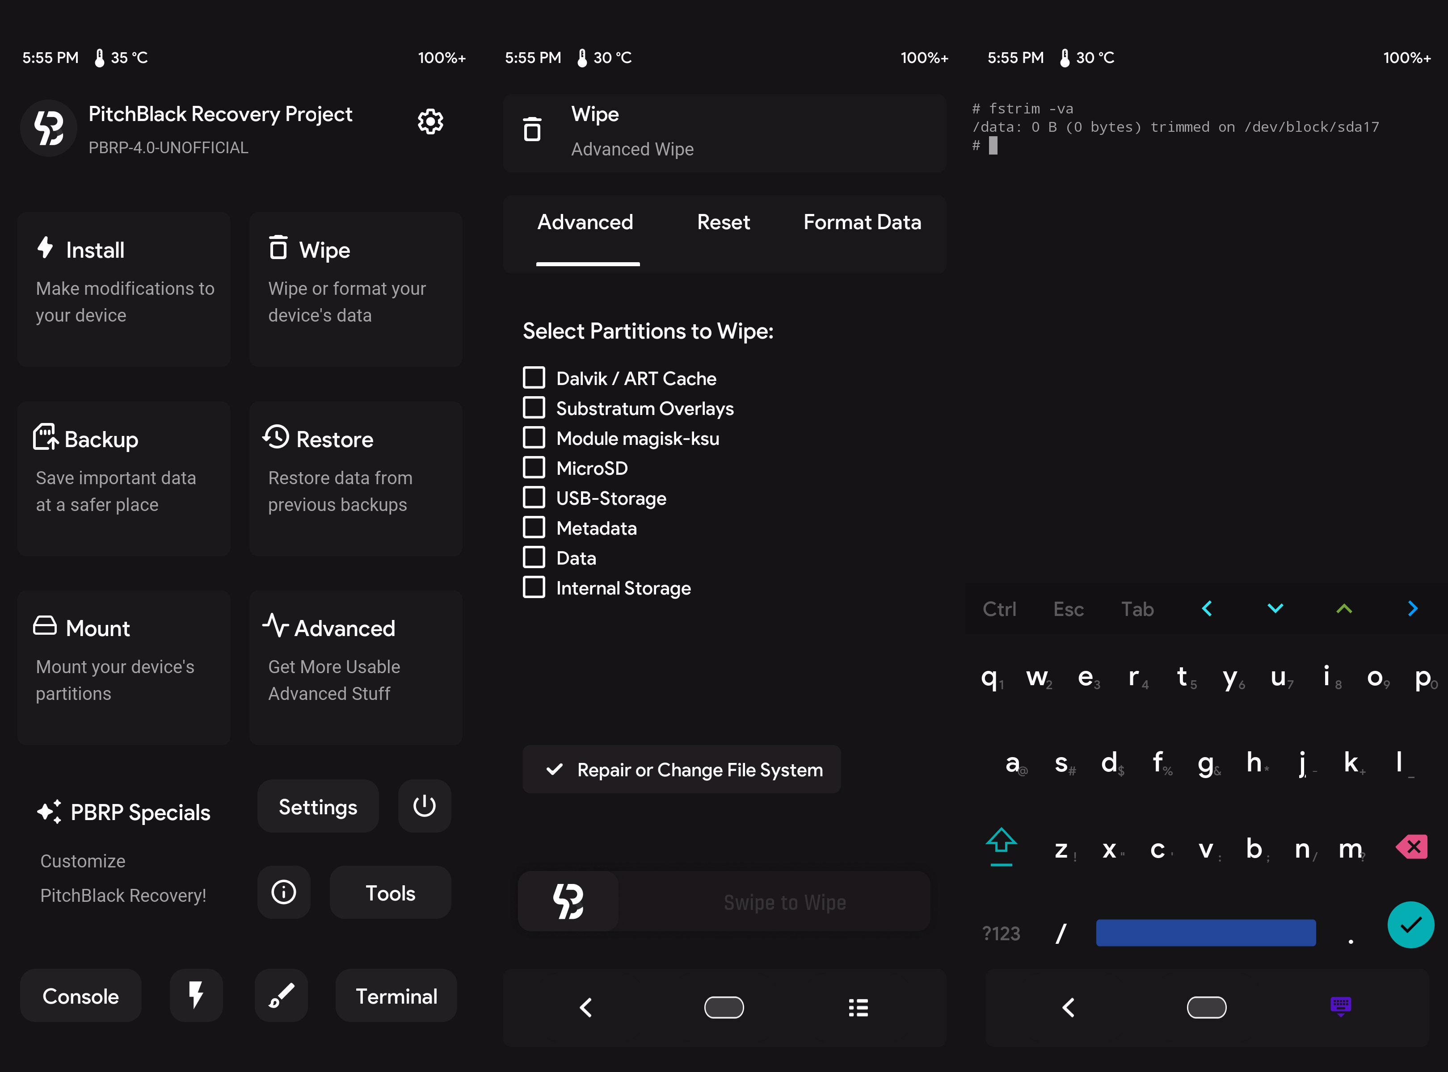This screenshot has width=1448, height=1072.
Task: Open settings via the gear icon
Action: pos(430,121)
